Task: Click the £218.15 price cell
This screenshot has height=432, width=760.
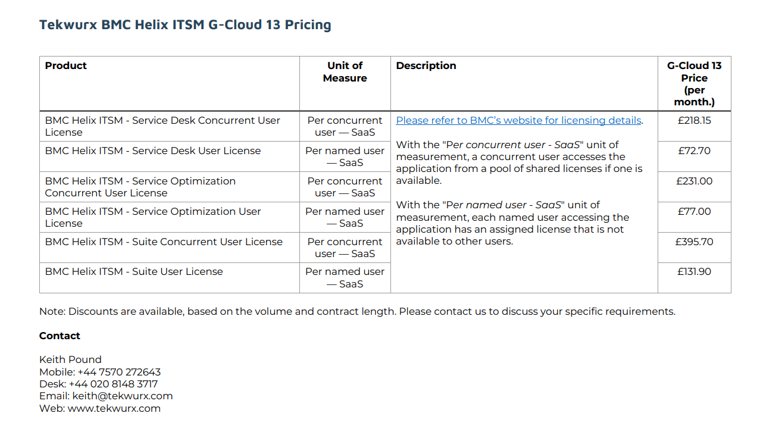Action: 694,120
